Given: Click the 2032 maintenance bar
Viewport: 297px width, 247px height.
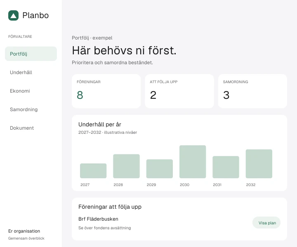Looking at the screenshot, I should click(x=259, y=164).
